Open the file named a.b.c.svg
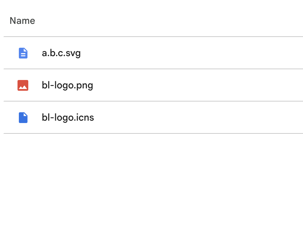303x242 pixels. click(x=61, y=53)
